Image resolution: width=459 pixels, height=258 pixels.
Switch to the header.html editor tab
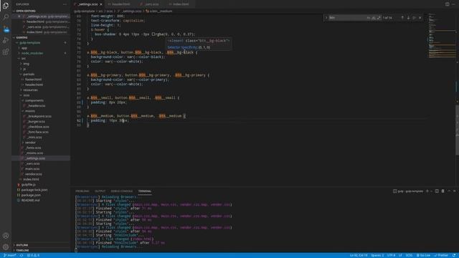click(121, 4)
